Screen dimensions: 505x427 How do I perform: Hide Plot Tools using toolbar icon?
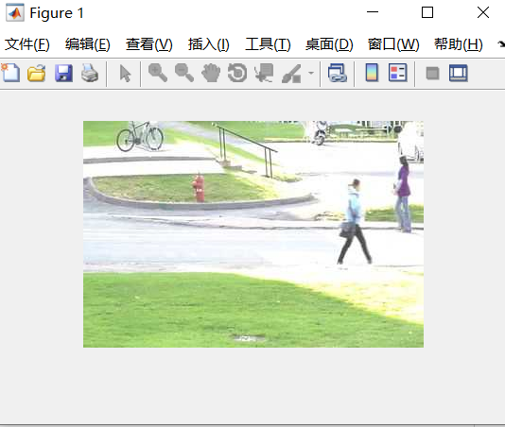tap(432, 73)
